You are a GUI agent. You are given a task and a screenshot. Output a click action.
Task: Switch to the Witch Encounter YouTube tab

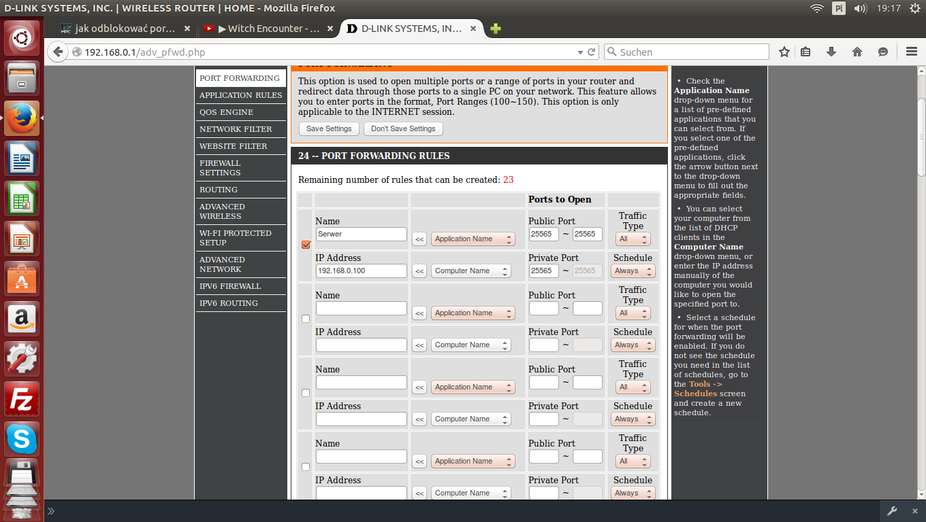270,29
